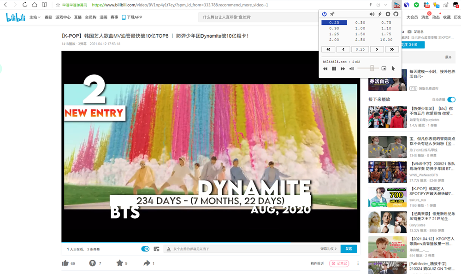The width and height of the screenshot is (461, 274).
Task: Expand the 主站 dropdown menu
Action: (x=35, y=17)
